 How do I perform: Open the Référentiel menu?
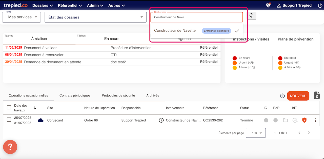[70, 5]
